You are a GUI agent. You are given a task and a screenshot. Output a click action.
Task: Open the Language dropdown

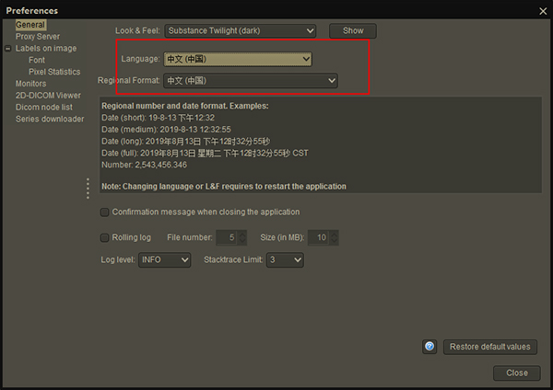coord(238,59)
